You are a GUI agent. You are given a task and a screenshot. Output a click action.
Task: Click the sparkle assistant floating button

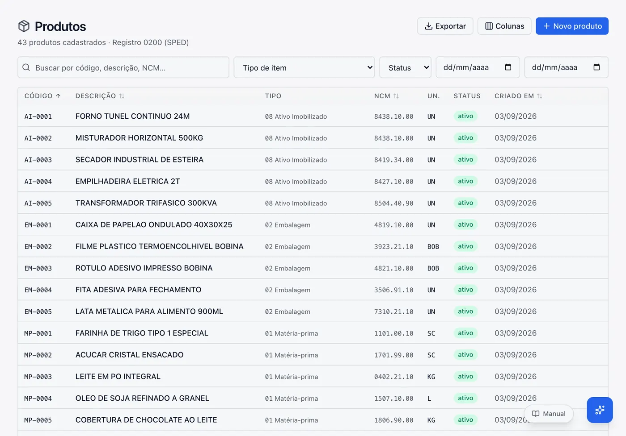(x=600, y=410)
